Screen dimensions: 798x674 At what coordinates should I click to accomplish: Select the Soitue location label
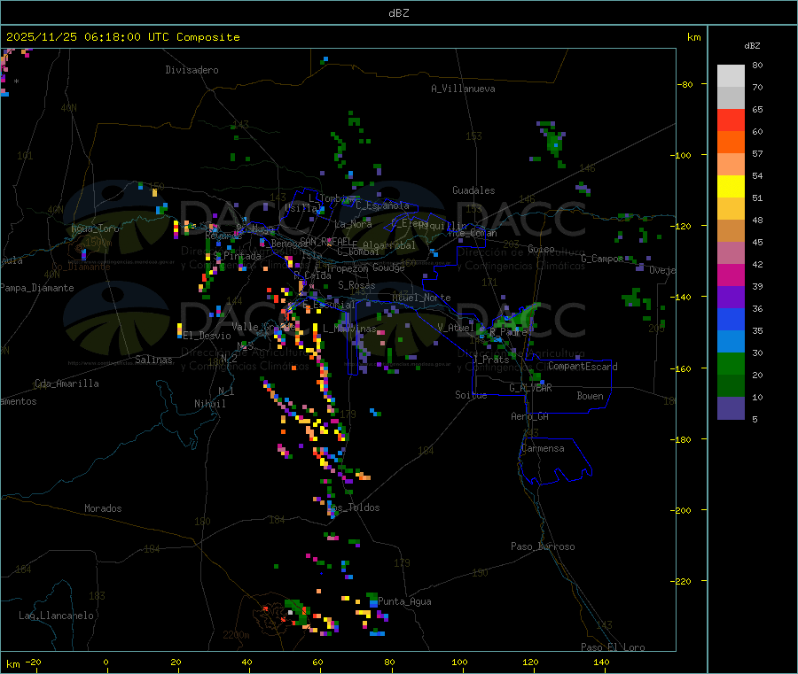tap(471, 395)
